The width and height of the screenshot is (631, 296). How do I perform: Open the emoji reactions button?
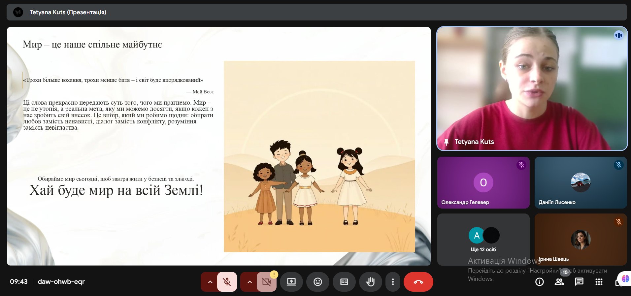point(317,282)
